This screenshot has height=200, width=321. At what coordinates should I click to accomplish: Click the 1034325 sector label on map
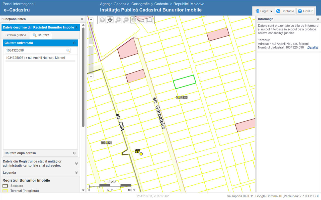[x=182, y=97]
